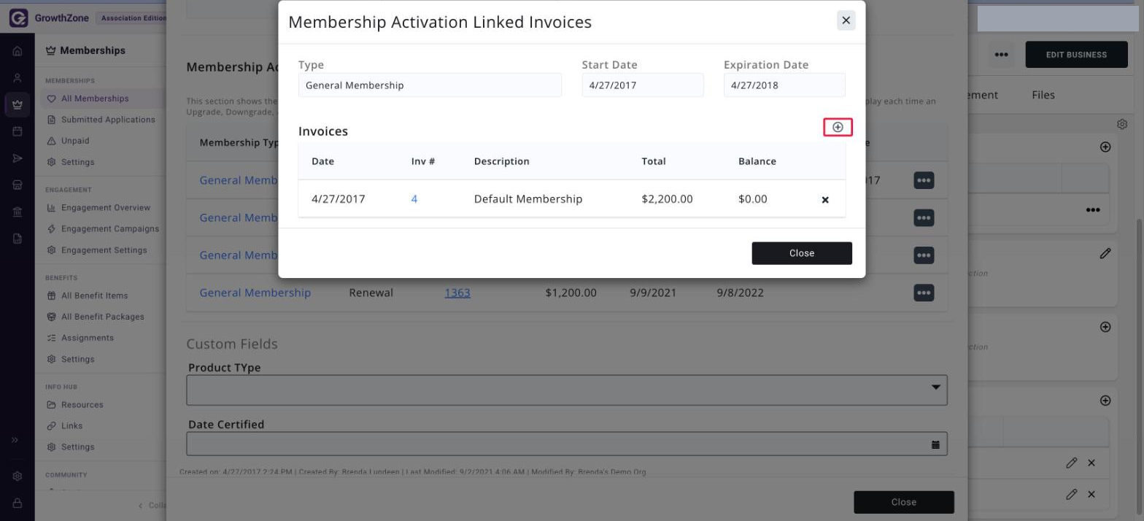Click the Renewal cell in the background table

click(371, 293)
